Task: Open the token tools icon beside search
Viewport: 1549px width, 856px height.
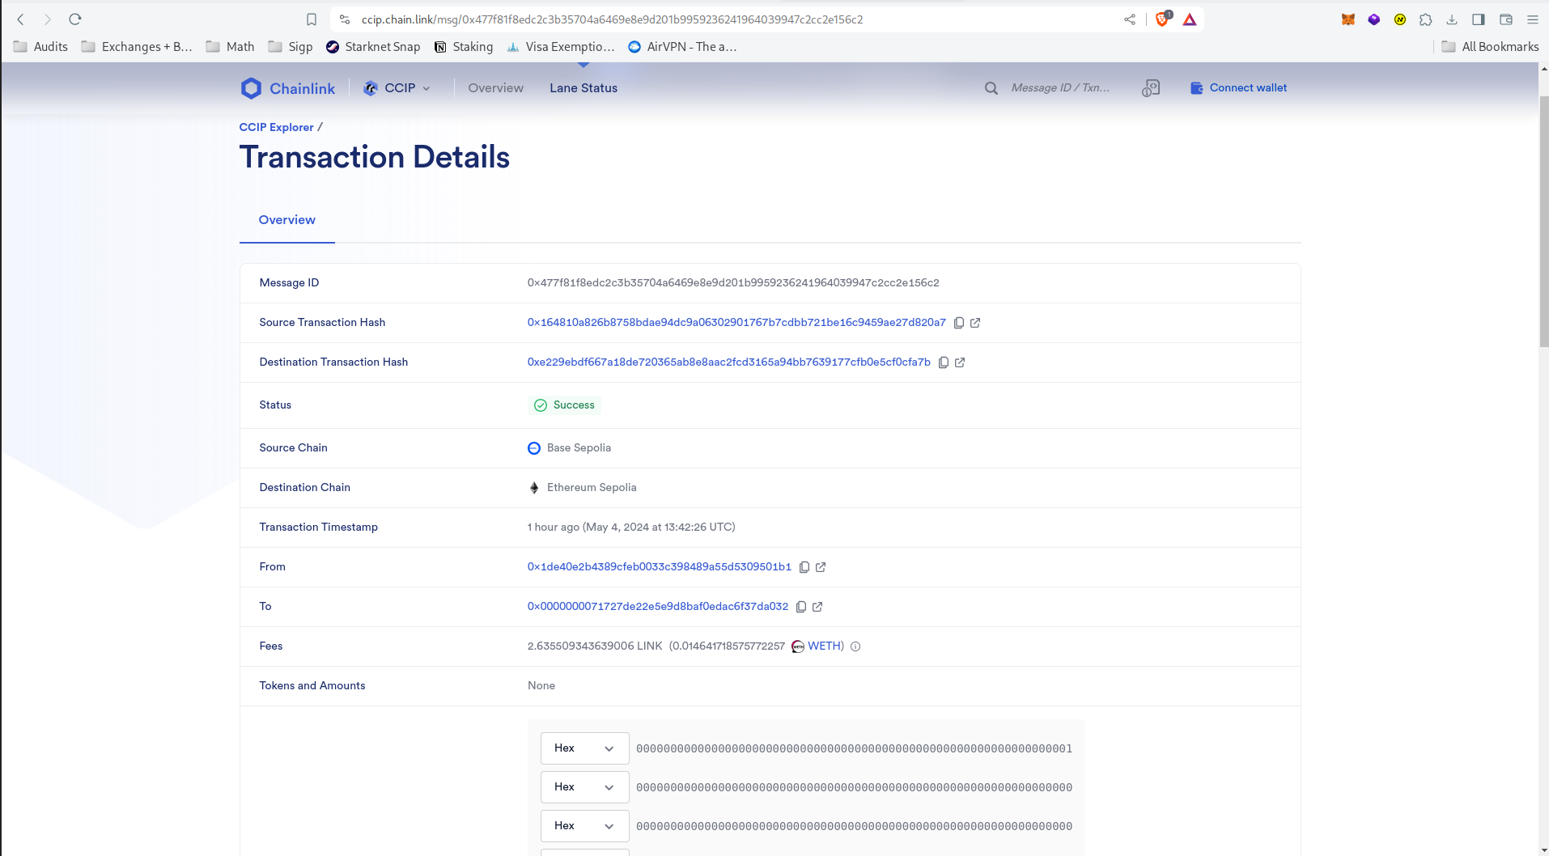Action: [1151, 88]
